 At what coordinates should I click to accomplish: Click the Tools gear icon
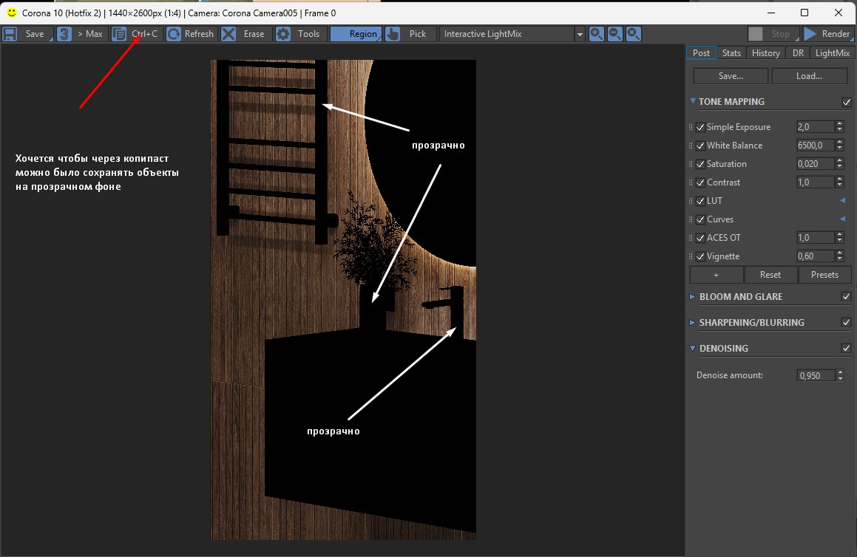click(283, 34)
